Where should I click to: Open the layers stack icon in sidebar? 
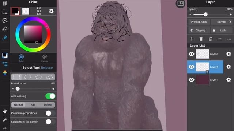5,73
